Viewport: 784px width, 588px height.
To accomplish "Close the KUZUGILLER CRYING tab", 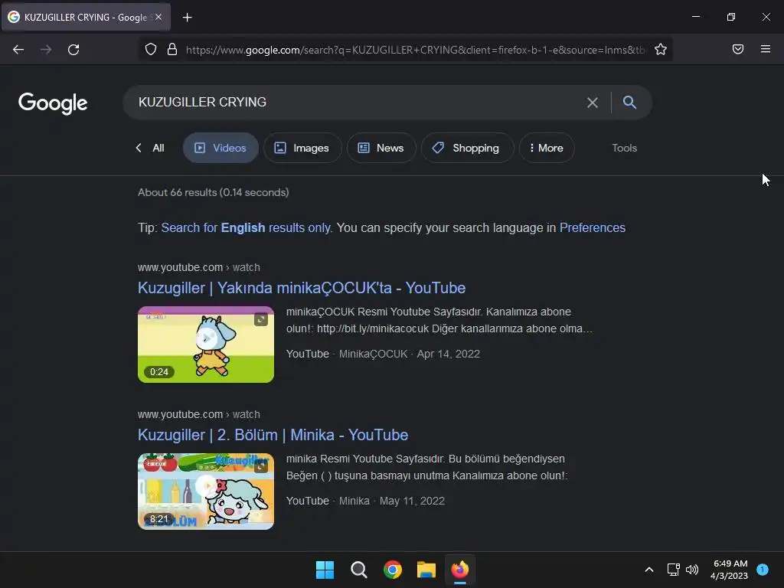I will click(158, 17).
